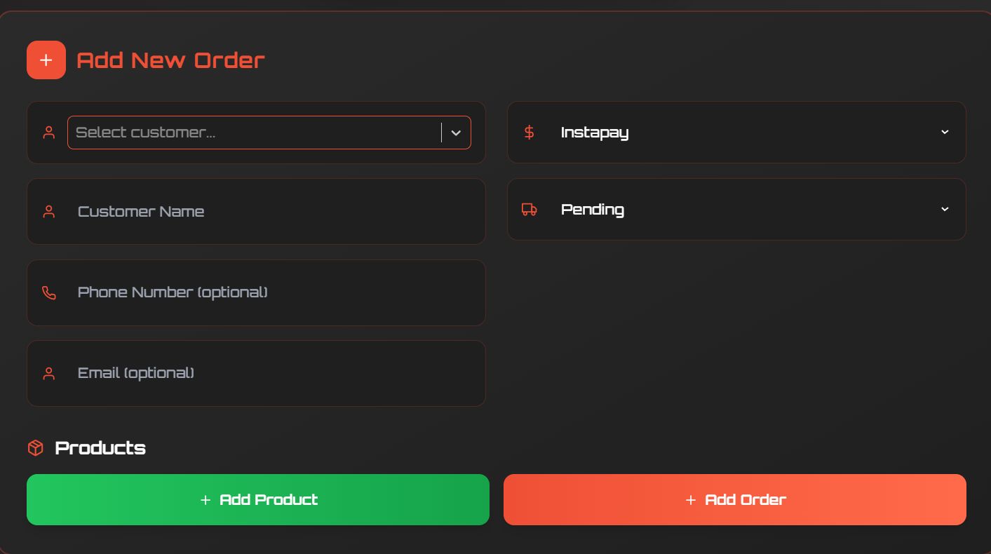The width and height of the screenshot is (991, 554).
Task: Click the person icon in Customer Name field
Action: point(49,212)
